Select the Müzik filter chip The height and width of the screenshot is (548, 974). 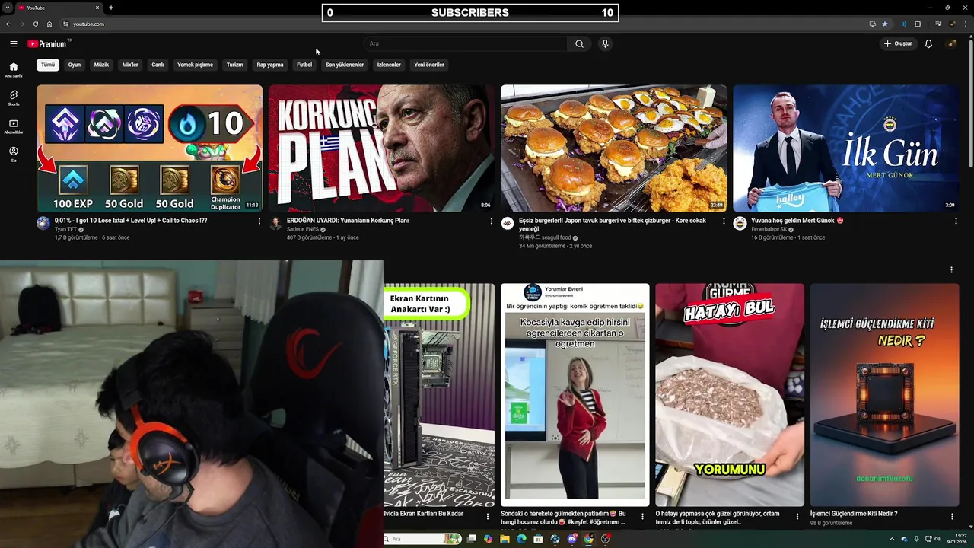pyautogui.click(x=101, y=65)
